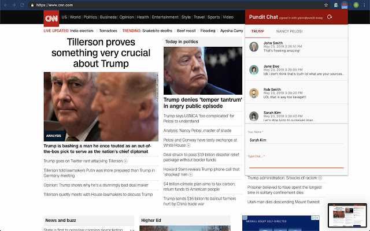This screenshot has height=231, width=370.
Task: Open the Business section
Action: click(108, 17)
